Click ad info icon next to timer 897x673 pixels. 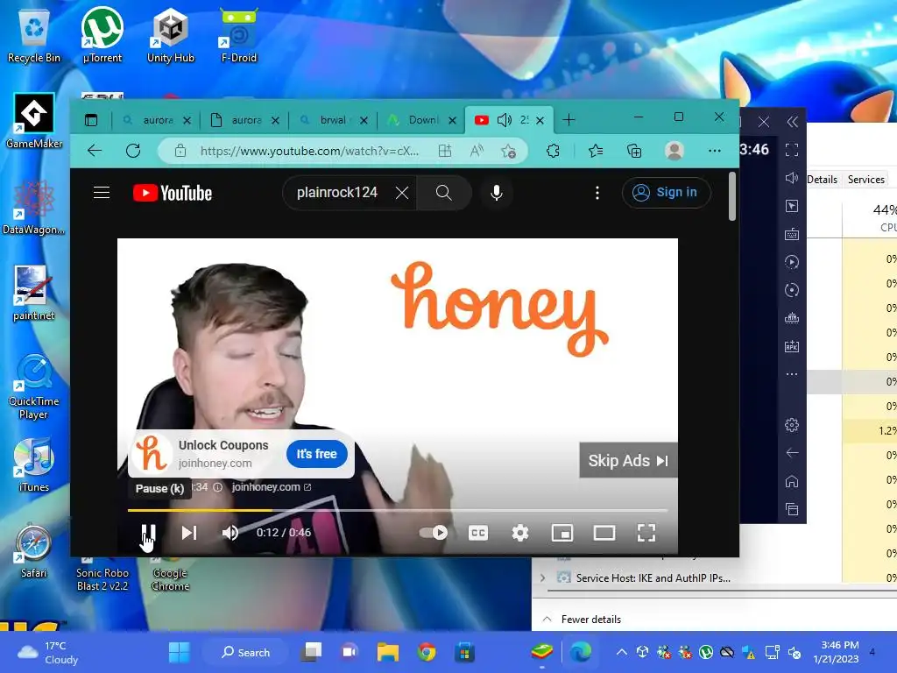[x=218, y=487]
